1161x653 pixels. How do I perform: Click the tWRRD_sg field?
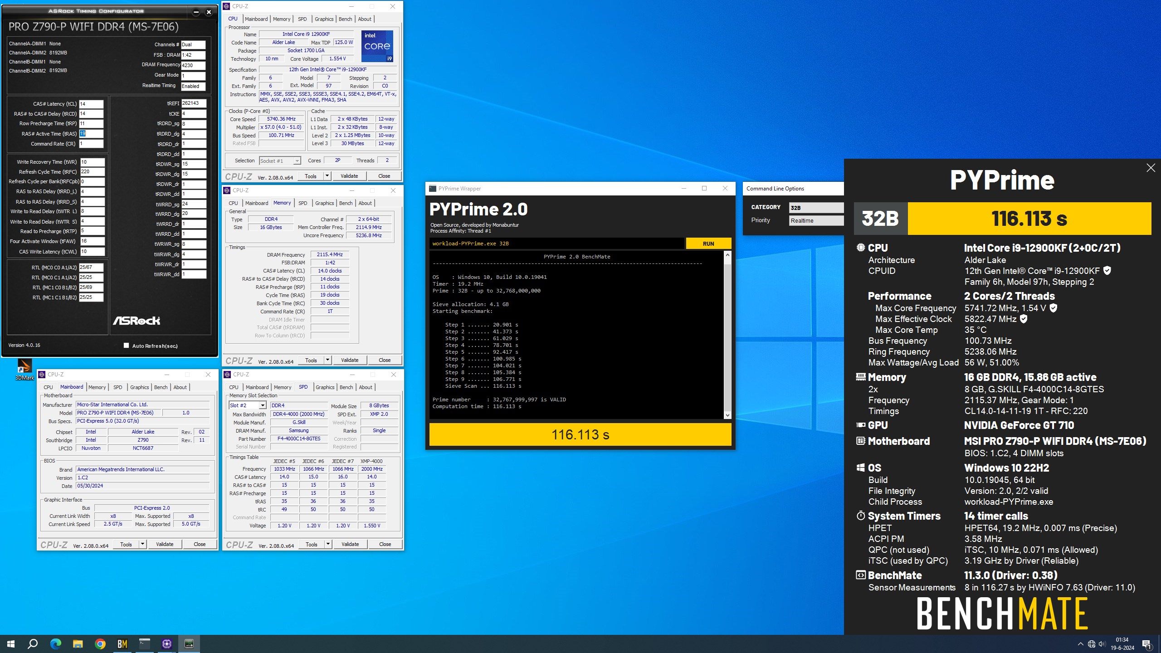click(x=194, y=204)
